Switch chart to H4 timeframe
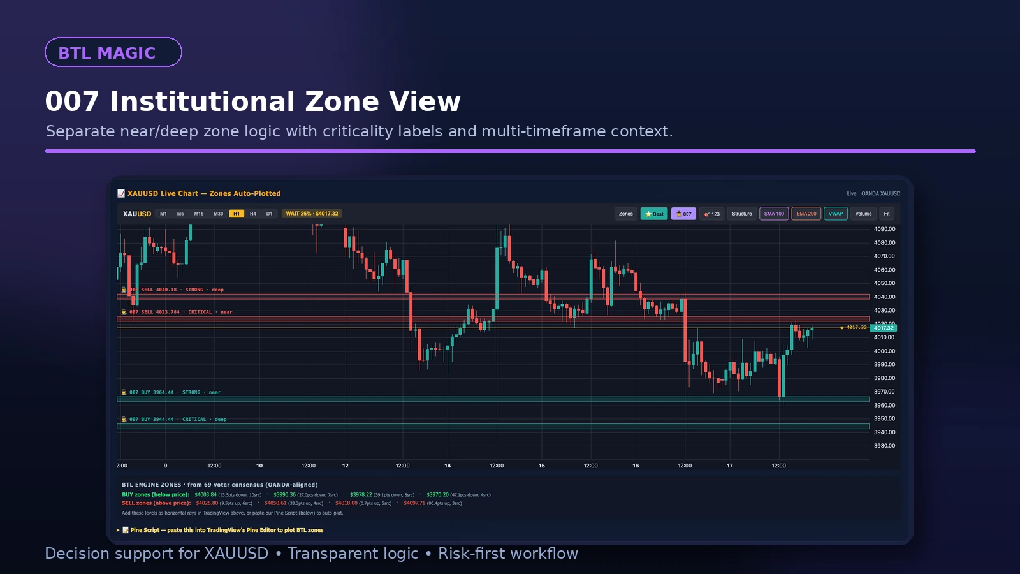Image resolution: width=1020 pixels, height=574 pixels. tap(253, 214)
